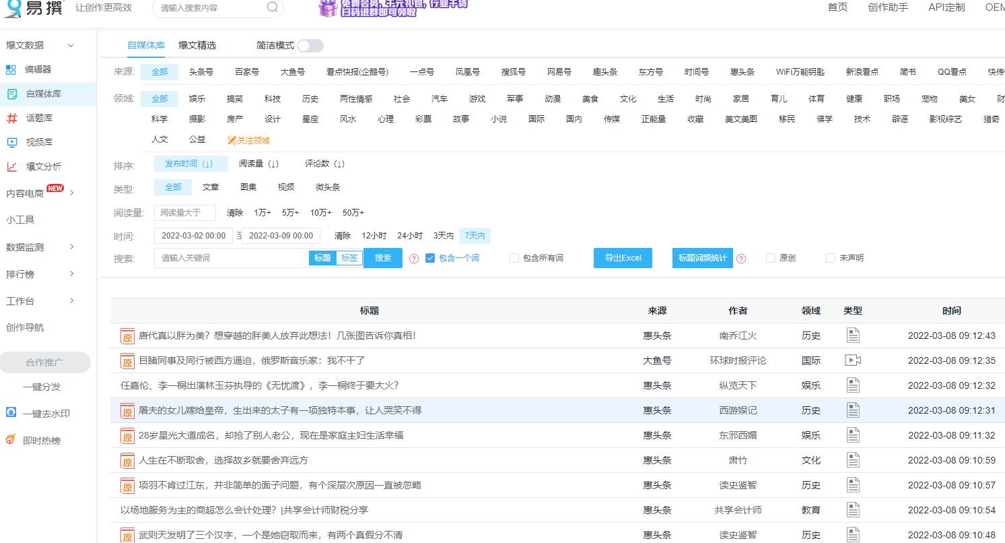Open 创作助手 in the top menu
The width and height of the screenshot is (1005, 543).
887,8
